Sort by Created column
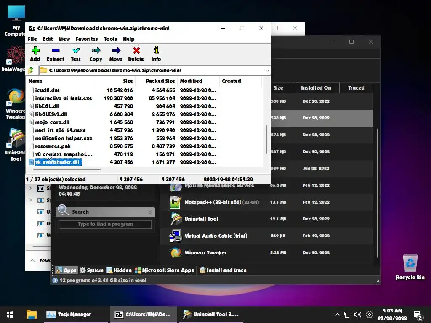This screenshot has height=323, width=431. (x=240, y=81)
